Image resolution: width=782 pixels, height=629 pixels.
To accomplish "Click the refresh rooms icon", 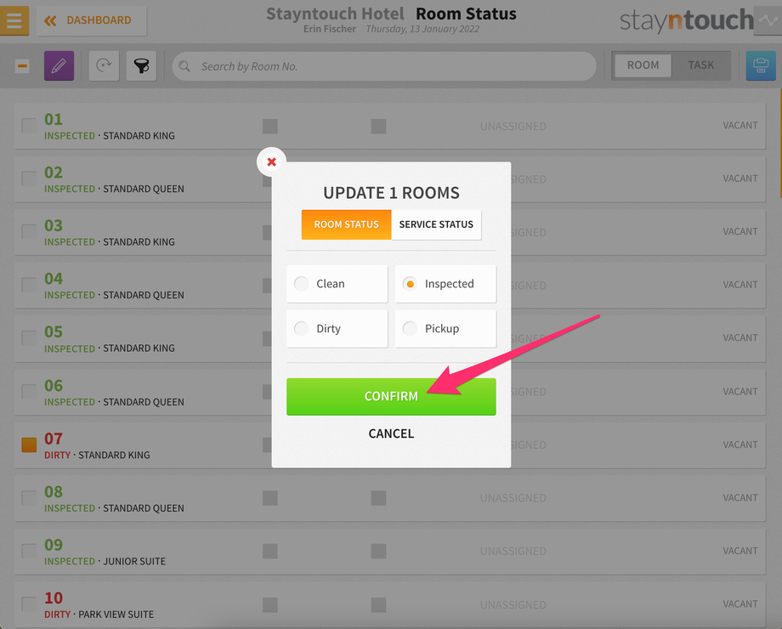I will [104, 65].
